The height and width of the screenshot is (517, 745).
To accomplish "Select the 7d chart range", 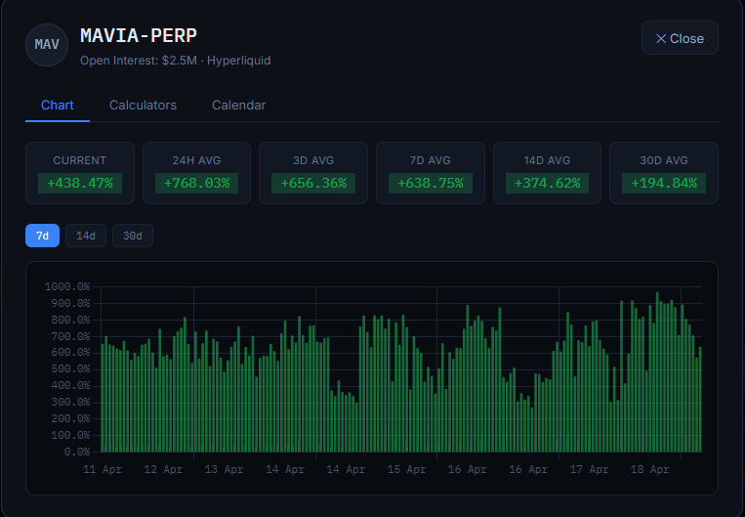I will 42,236.
